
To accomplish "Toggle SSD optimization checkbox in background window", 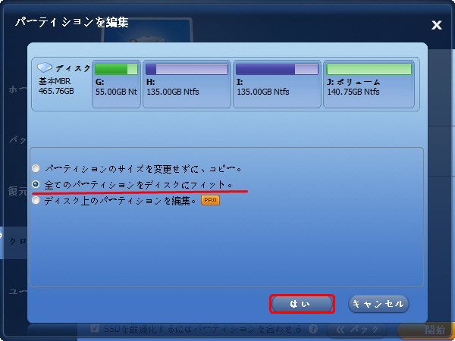I will (x=94, y=329).
